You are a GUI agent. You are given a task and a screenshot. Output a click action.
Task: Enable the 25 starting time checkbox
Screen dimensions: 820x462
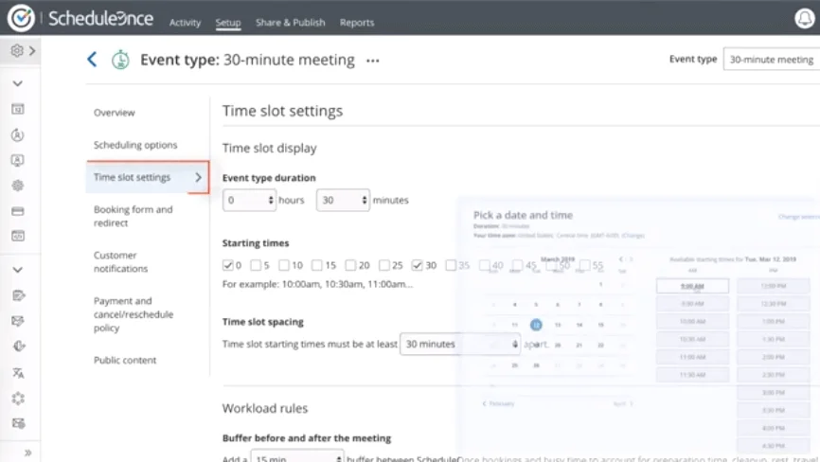383,265
